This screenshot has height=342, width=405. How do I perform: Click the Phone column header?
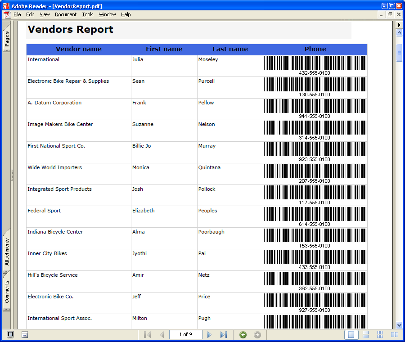315,49
